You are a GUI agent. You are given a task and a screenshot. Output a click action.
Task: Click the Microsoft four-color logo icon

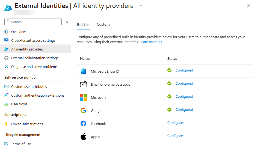click(x=84, y=97)
